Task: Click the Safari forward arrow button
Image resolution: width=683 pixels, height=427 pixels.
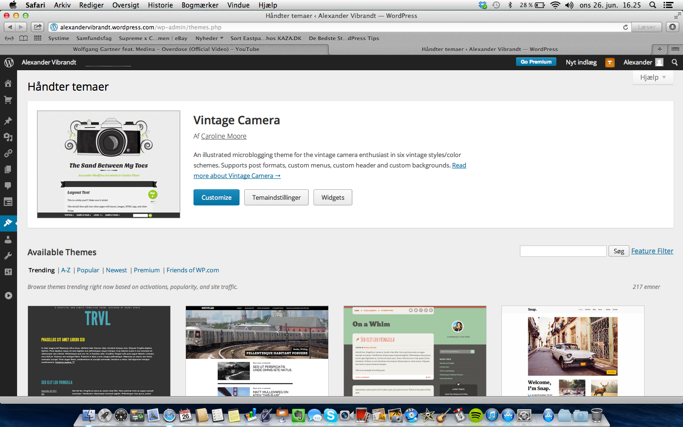Action: 21,27
